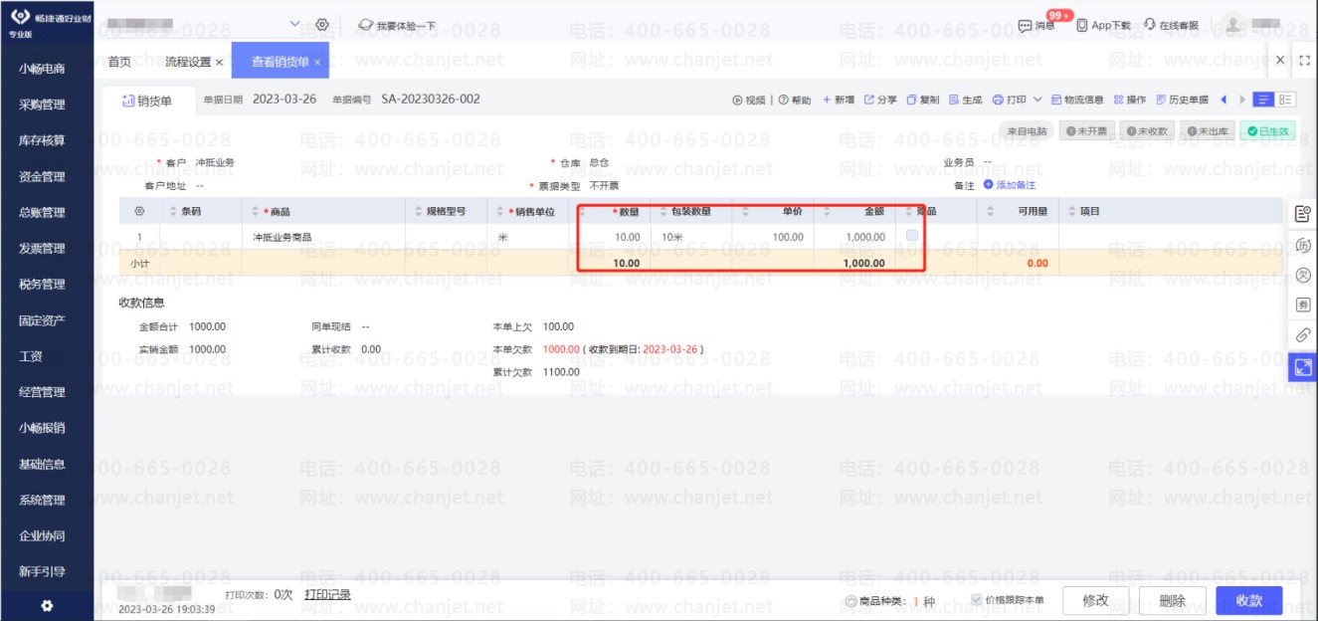
Task: Click 复制 to copy the order
Action: pos(922,100)
